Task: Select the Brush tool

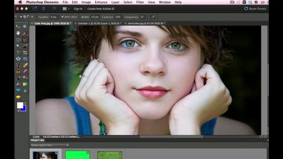Action: tap(18, 78)
